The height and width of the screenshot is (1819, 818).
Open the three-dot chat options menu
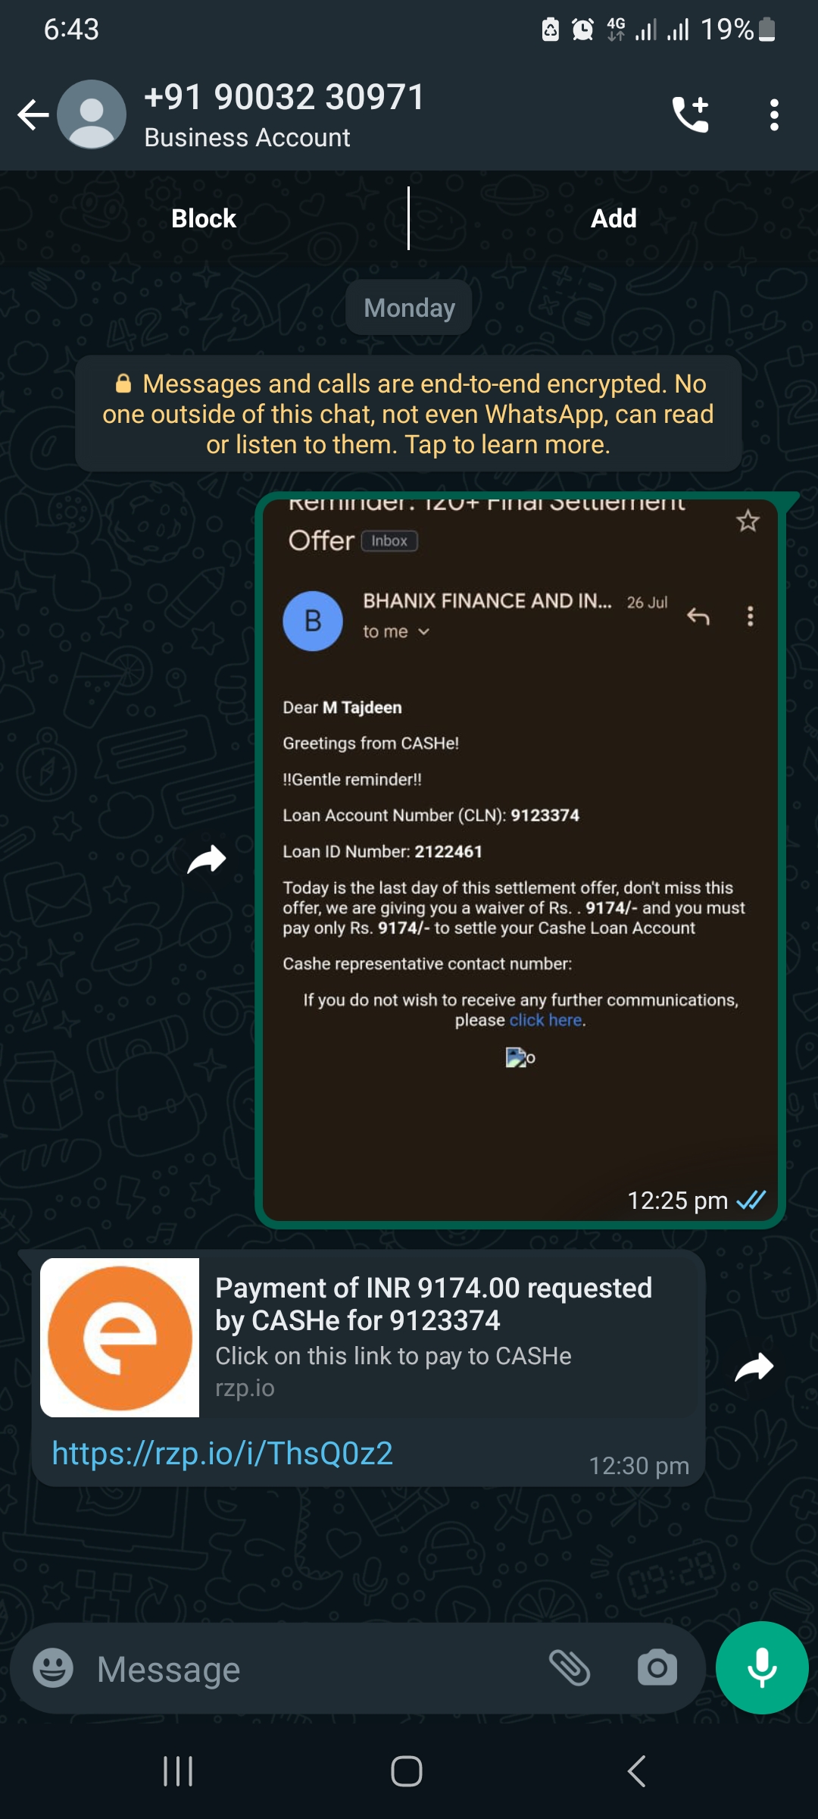tap(773, 114)
